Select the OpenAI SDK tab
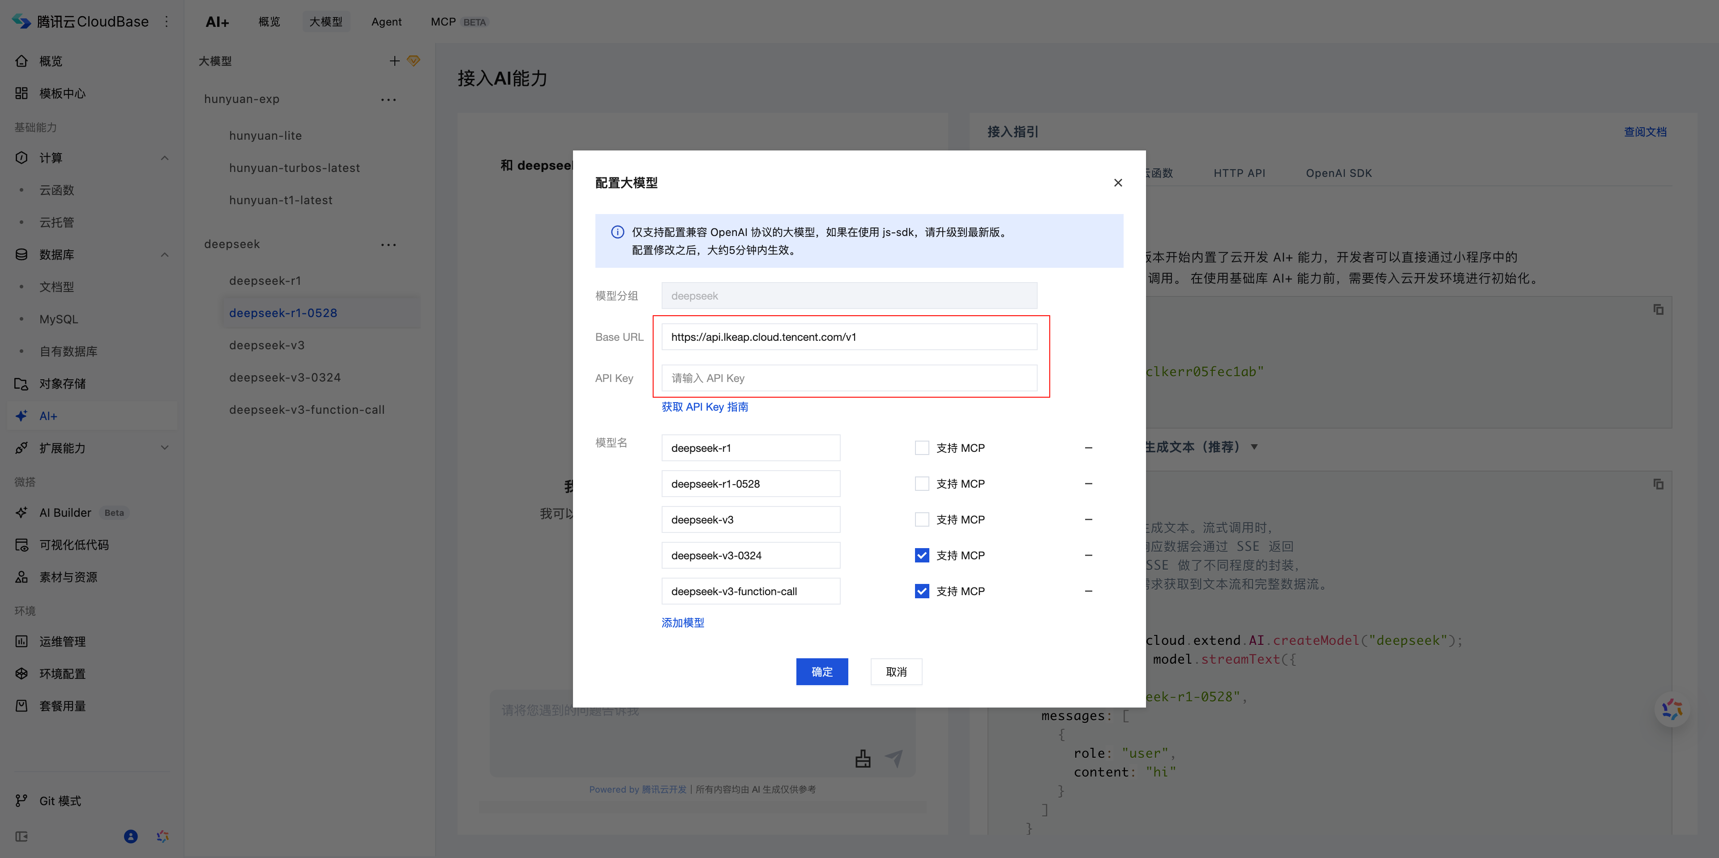Screen dimensions: 1719x858 click(x=1338, y=173)
